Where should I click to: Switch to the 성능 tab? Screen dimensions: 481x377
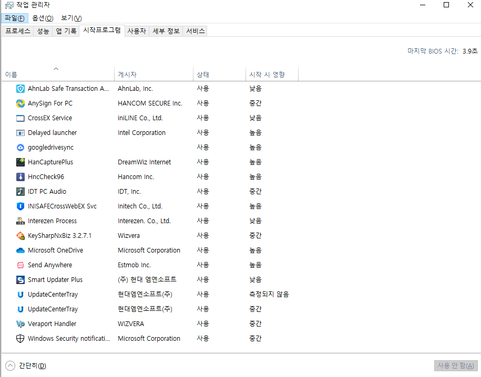click(43, 31)
